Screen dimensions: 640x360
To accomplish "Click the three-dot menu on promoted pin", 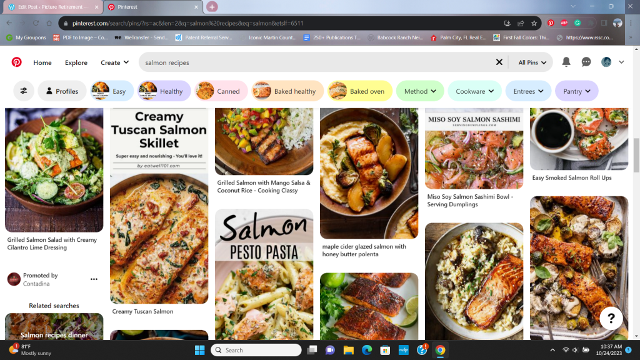I will 94,279.
